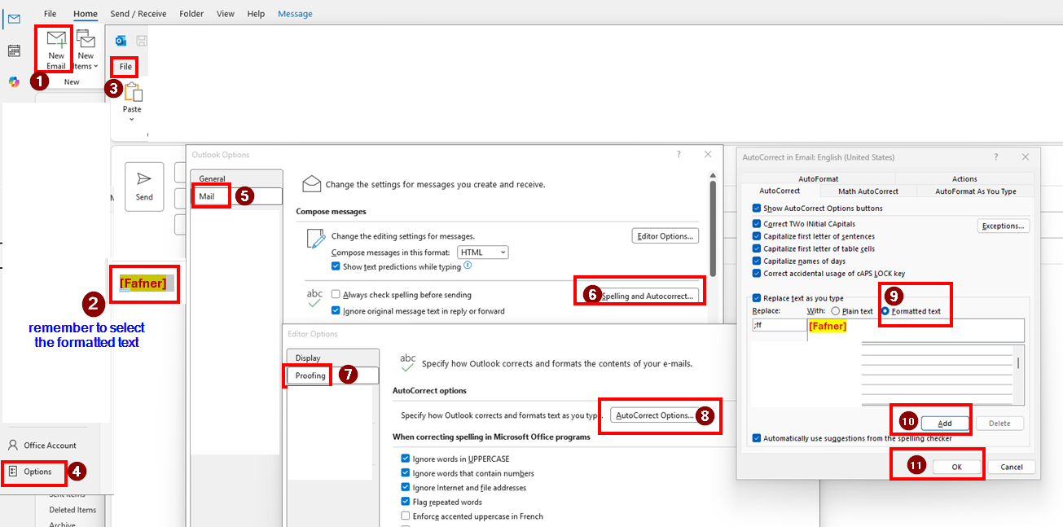Launch the Copilot icon in the sidebar
This screenshot has width=1063, height=527.
(x=14, y=81)
